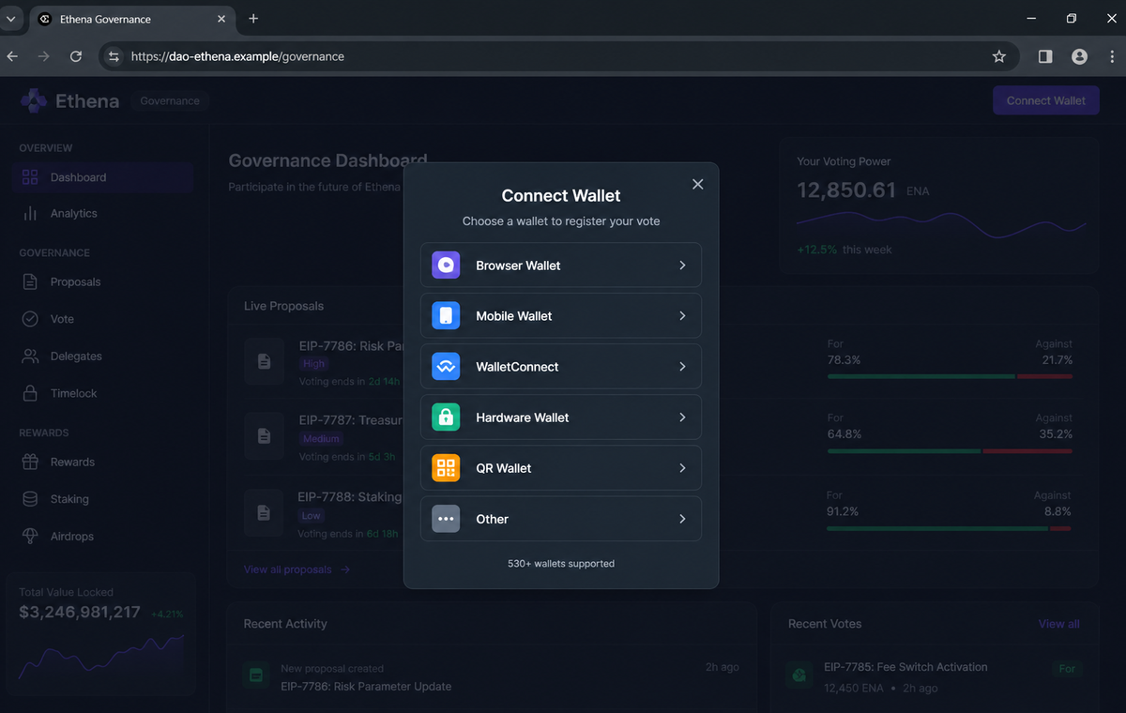The width and height of the screenshot is (1126, 713).
Task: Click the Timelock padlock icon
Action: 30,393
